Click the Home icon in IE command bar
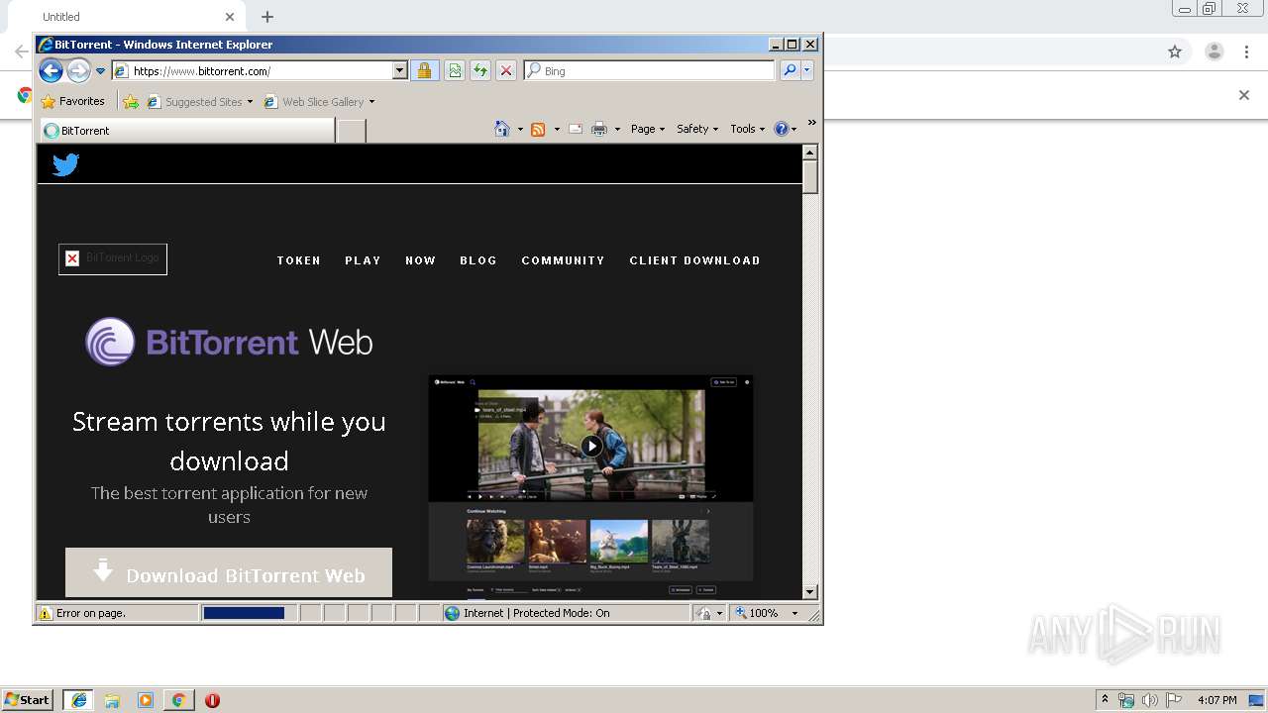This screenshot has height=713, width=1268. [502, 129]
